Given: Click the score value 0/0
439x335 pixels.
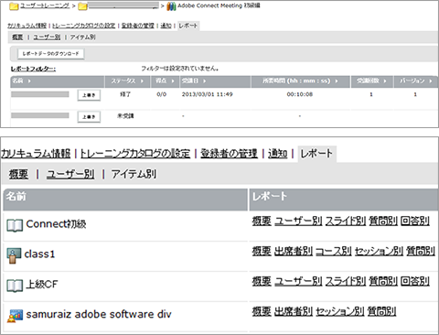Looking at the screenshot, I should [x=162, y=94].
